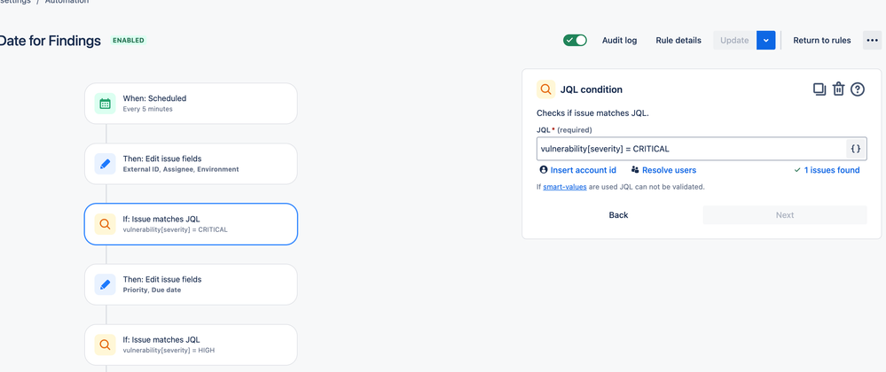Toggle the rule enabled switch off
Viewport: 886px width, 372px height.
tap(575, 40)
